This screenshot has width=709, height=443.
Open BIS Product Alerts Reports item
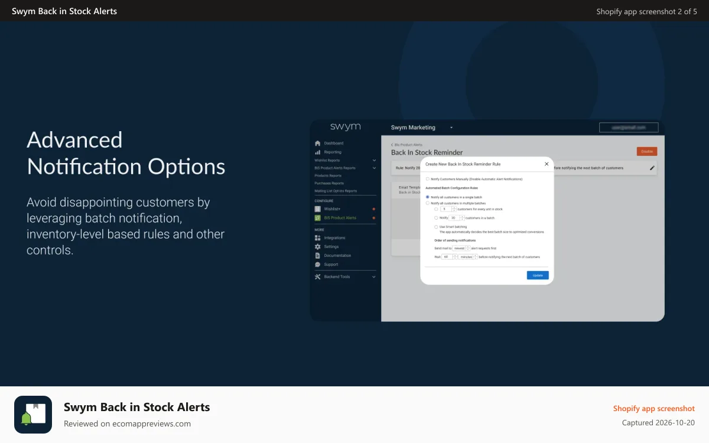pos(335,168)
